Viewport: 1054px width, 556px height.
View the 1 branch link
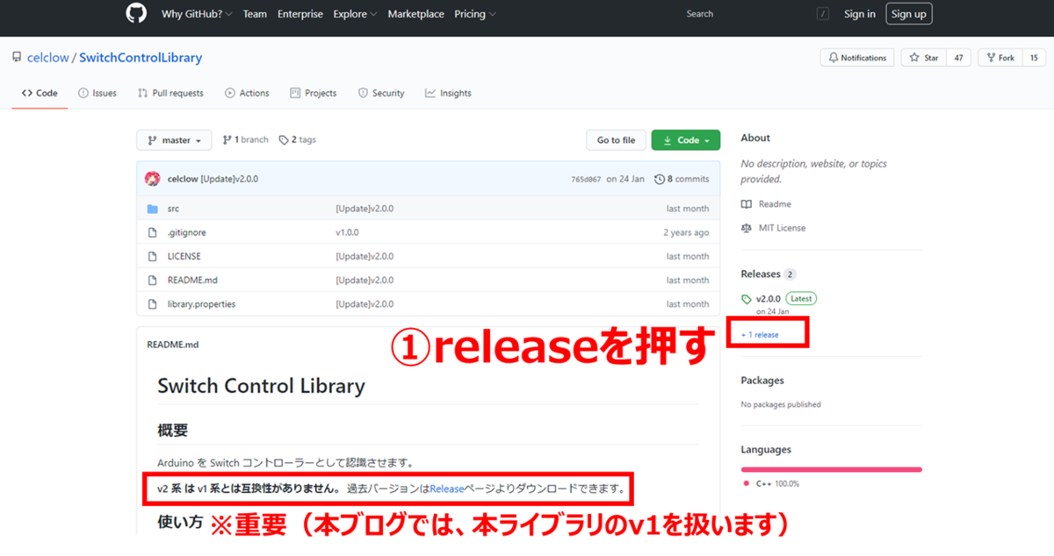246,140
